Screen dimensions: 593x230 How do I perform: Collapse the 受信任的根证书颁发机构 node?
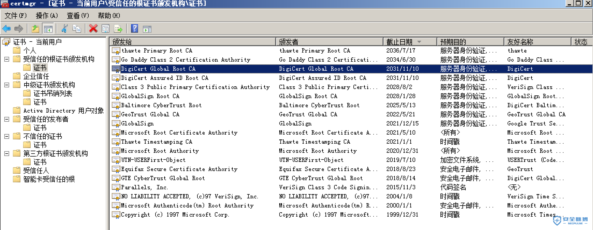click(x=7, y=59)
